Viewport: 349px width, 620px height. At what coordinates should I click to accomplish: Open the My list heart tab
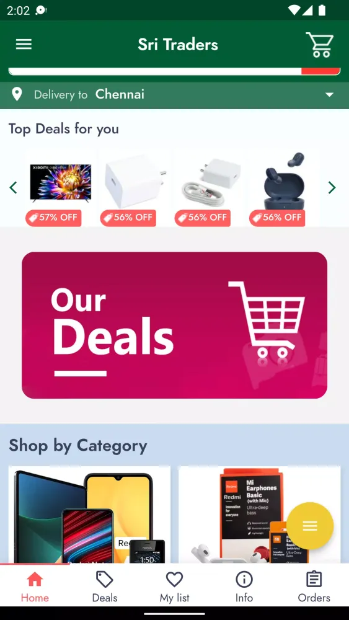tap(174, 587)
